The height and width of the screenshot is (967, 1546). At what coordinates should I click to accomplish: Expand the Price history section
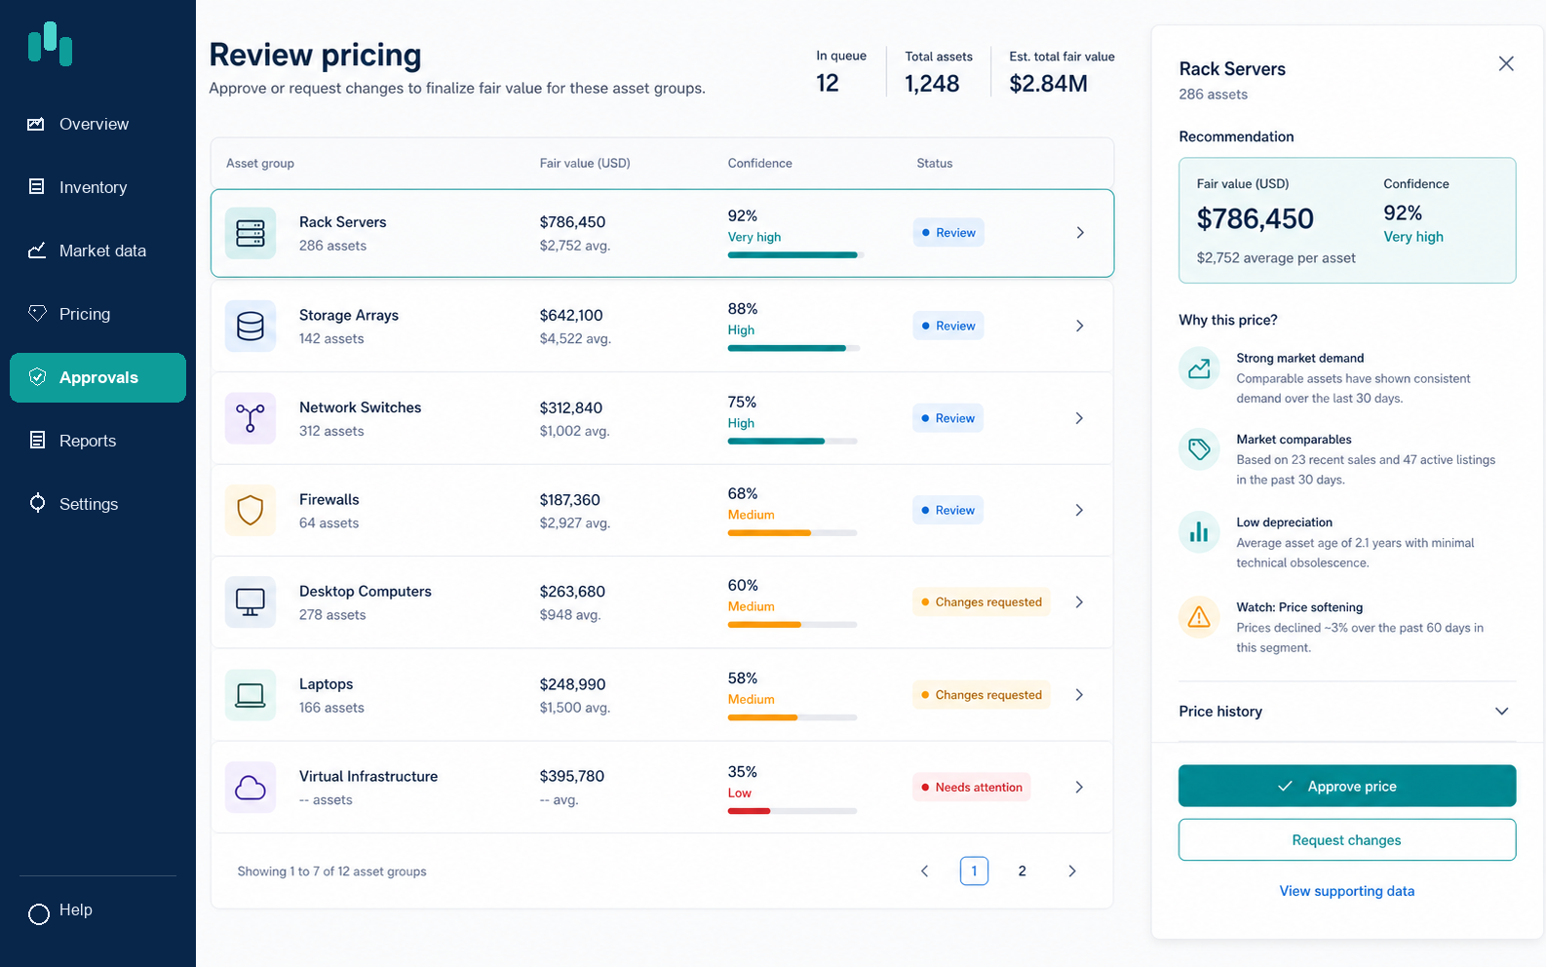1347,712
